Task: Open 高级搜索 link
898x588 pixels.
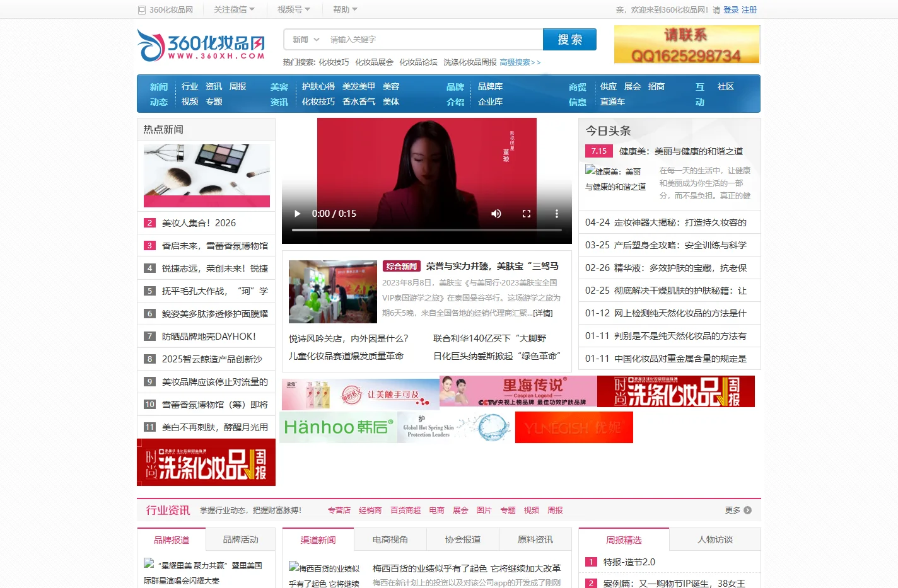Action: coord(520,62)
